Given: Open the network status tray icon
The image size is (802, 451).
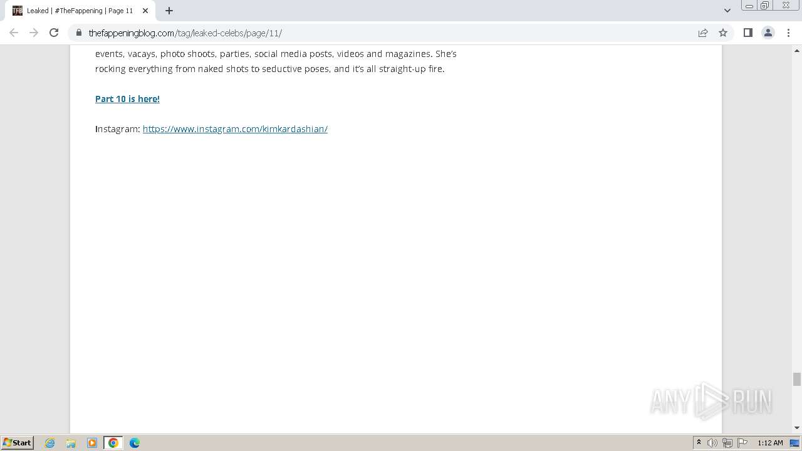Looking at the screenshot, I should click(727, 443).
